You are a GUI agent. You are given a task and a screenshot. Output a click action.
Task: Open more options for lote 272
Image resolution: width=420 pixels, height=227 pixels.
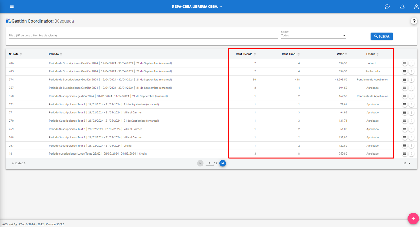coord(411,104)
